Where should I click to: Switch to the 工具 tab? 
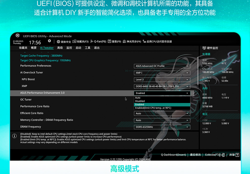(88, 48)
